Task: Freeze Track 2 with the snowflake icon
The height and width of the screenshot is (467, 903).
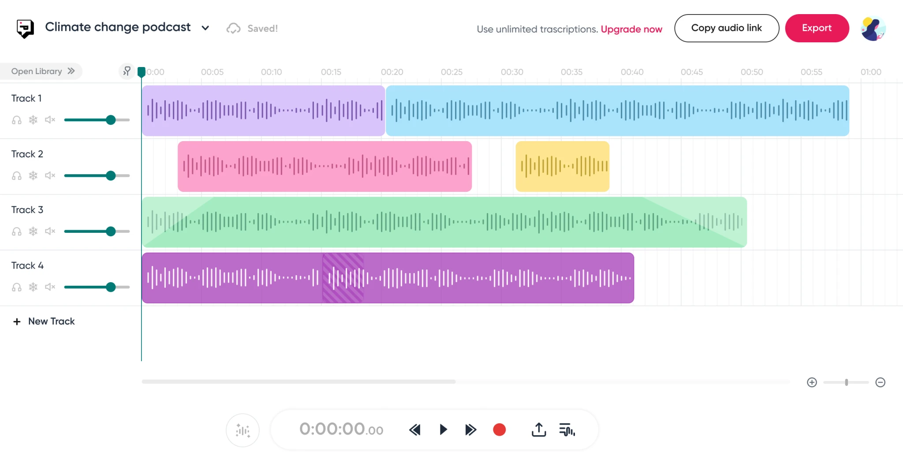Action: tap(33, 175)
